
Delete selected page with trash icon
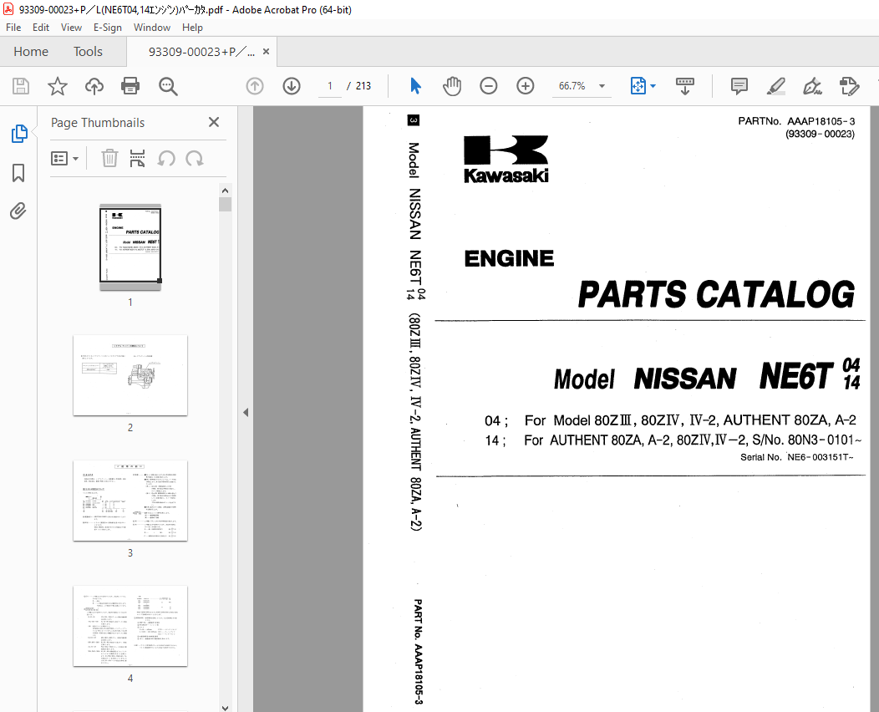[110, 159]
